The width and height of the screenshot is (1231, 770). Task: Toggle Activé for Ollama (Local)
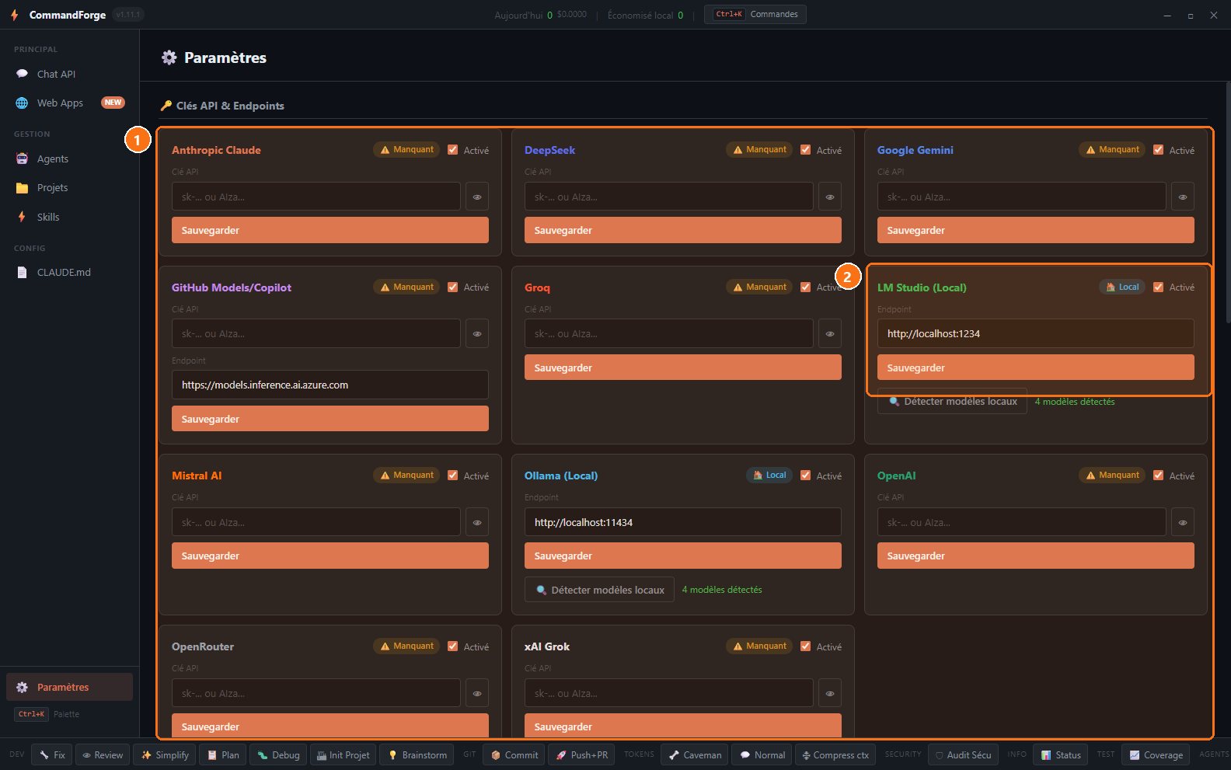[x=806, y=476]
